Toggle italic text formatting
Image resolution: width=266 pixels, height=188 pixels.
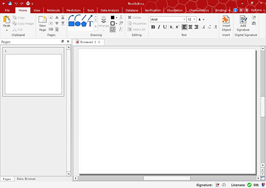tap(159, 27)
